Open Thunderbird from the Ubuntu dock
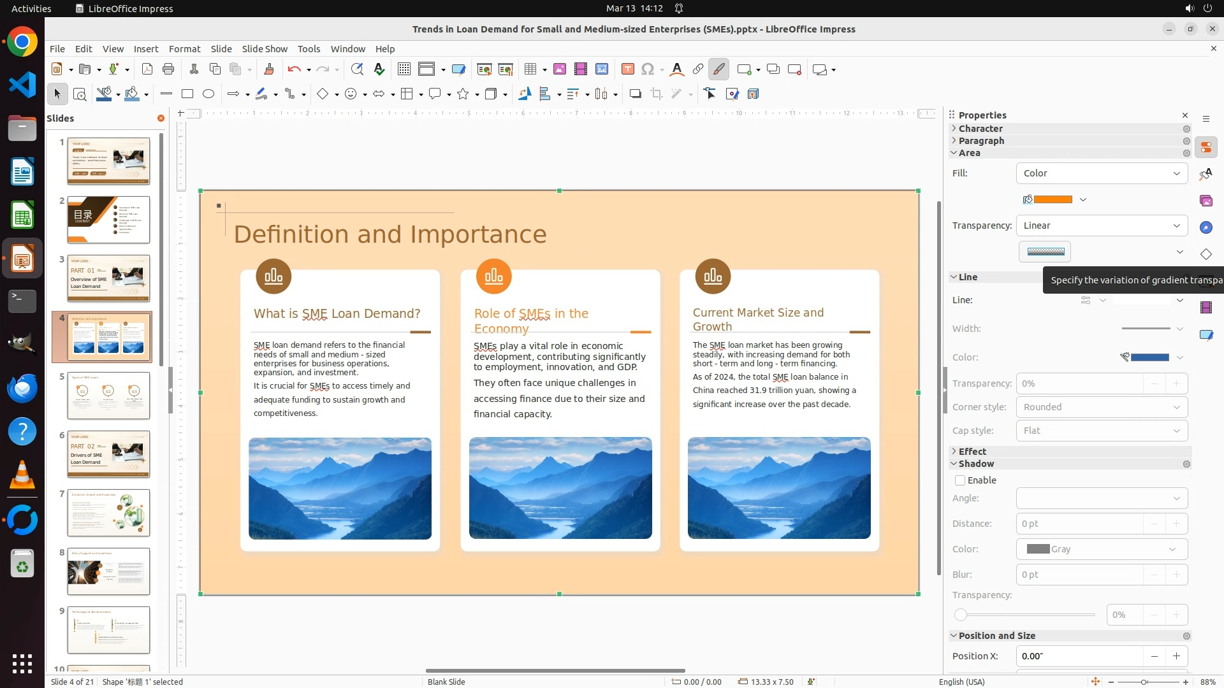The image size is (1224, 688). click(x=22, y=388)
